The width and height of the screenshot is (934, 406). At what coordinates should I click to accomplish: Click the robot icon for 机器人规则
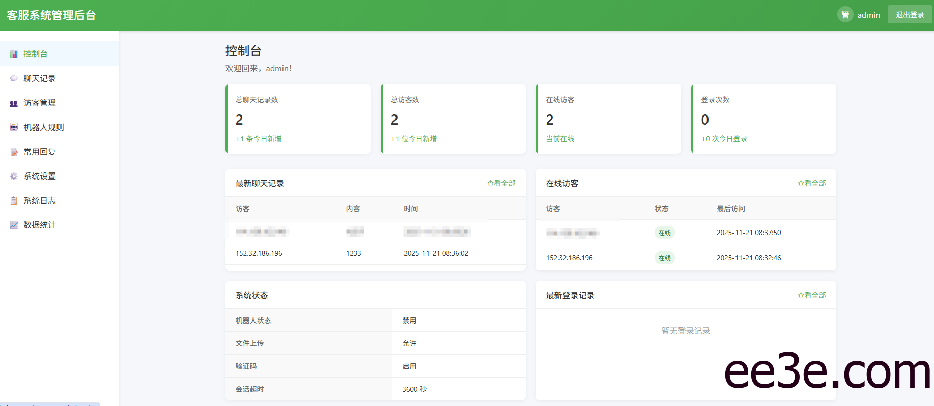(14, 127)
